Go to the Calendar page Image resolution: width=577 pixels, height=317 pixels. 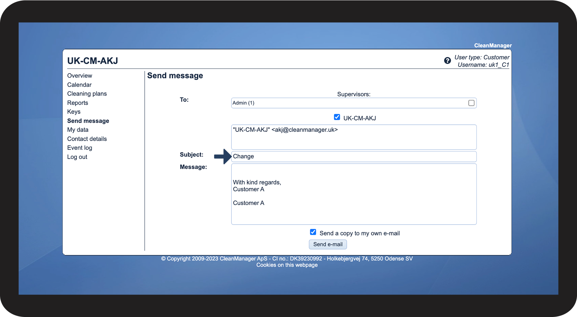(x=79, y=85)
